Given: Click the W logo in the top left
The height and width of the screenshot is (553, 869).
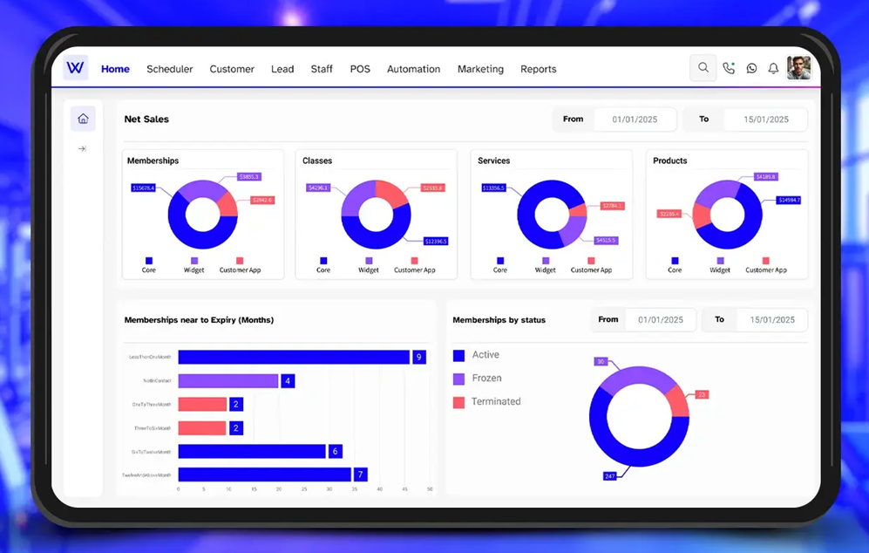Looking at the screenshot, I should [75, 67].
